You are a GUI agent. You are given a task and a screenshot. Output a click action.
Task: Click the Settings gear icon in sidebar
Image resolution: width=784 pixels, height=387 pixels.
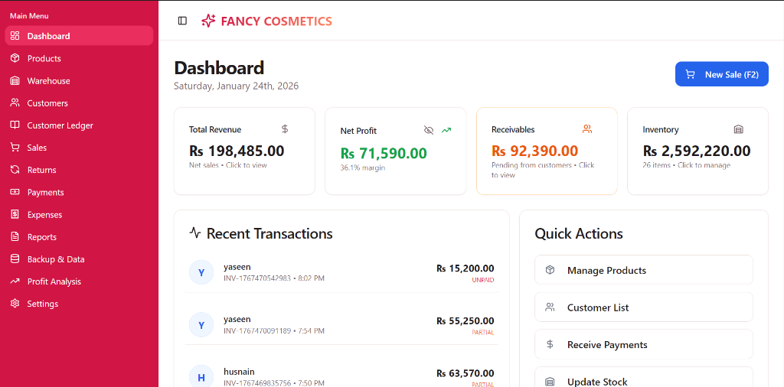[x=15, y=304]
